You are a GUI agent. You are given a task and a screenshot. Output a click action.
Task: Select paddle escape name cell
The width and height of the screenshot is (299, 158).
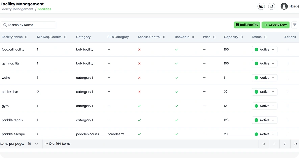(x=14, y=134)
